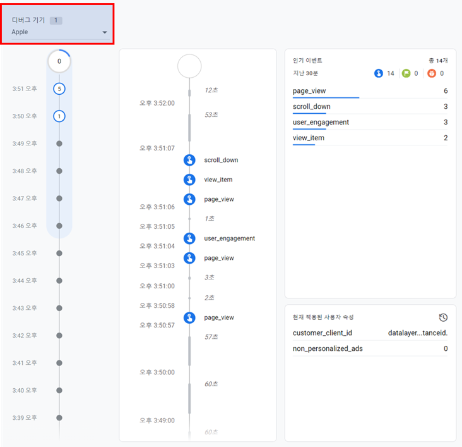The height and width of the screenshot is (447, 462).
Task: Click the 지난 30분 label
Action: click(x=305, y=73)
